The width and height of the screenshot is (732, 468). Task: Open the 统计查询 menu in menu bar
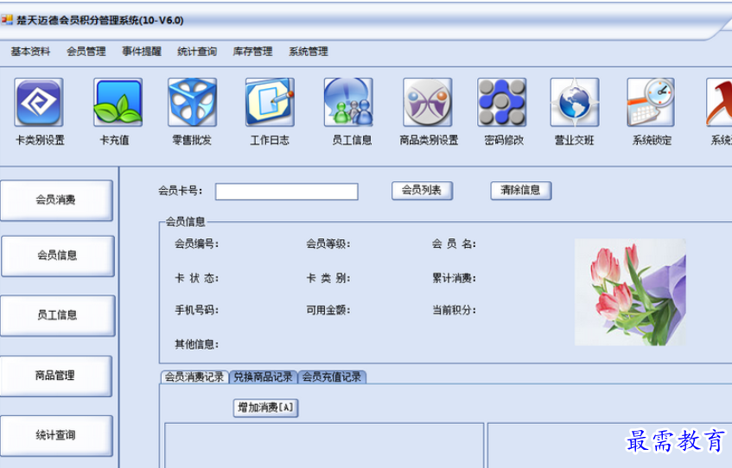pyautogui.click(x=197, y=51)
